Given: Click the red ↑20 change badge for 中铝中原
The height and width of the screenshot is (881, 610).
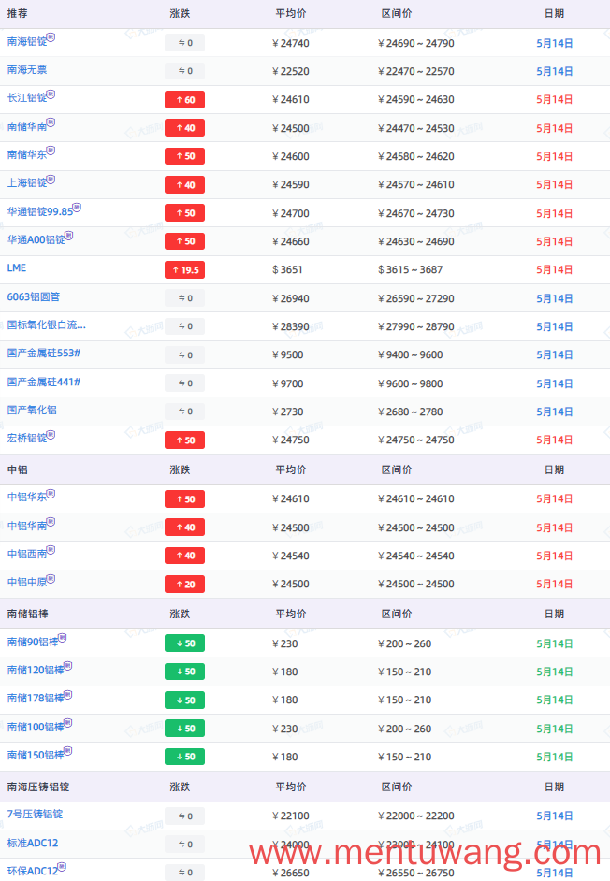Looking at the screenshot, I should click(184, 584).
